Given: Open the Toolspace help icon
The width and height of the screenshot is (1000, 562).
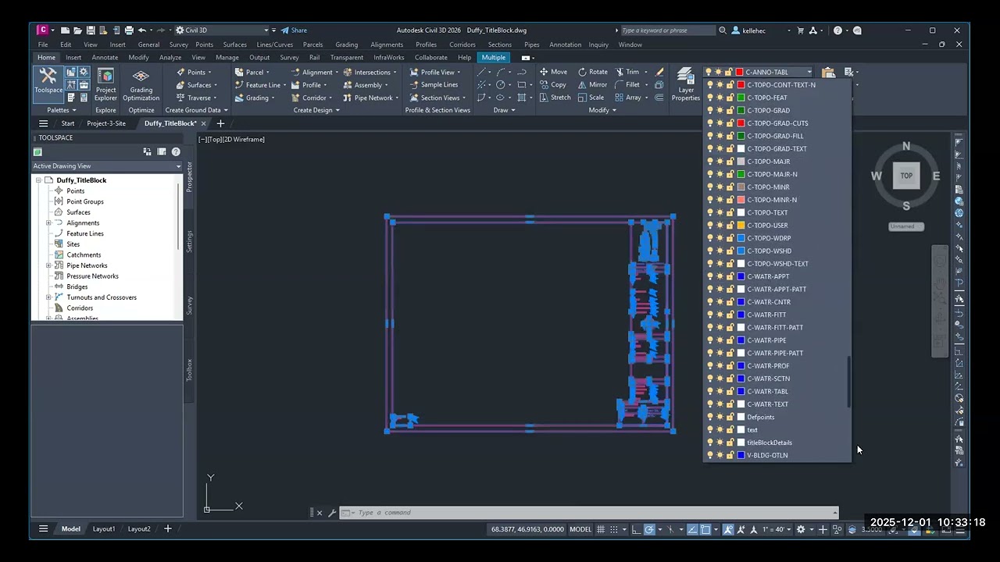Looking at the screenshot, I should coord(176,151).
